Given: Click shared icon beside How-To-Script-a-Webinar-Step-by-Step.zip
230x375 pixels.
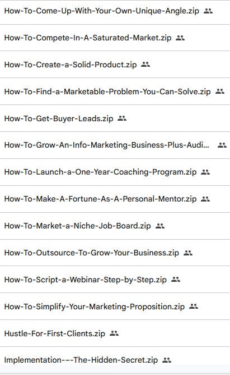Looking at the screenshot, I should [x=176, y=280].
